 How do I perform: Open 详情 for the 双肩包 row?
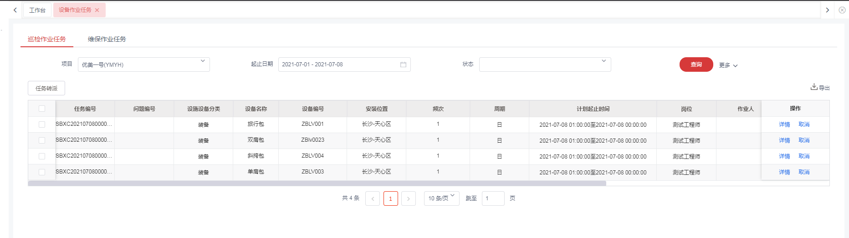pos(784,140)
